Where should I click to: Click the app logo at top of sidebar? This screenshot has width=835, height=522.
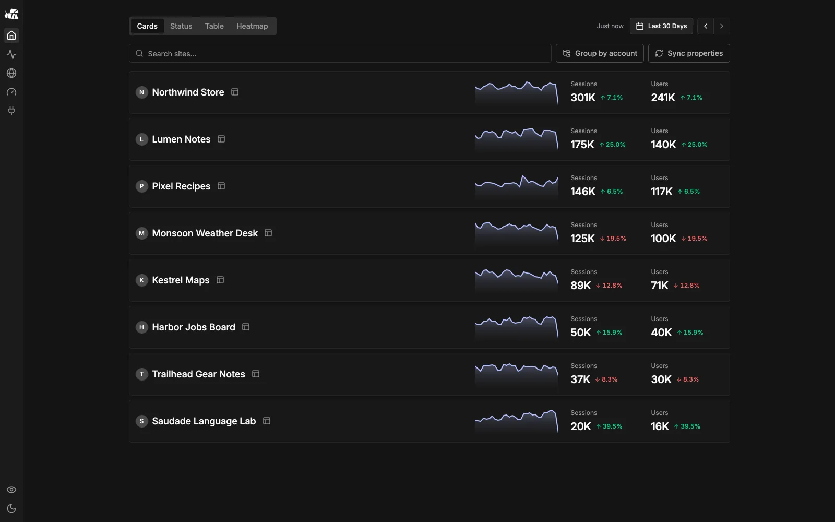(11, 14)
